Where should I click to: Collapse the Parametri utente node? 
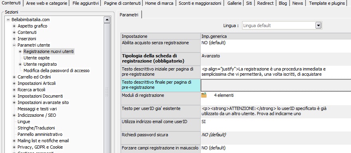point(14,45)
